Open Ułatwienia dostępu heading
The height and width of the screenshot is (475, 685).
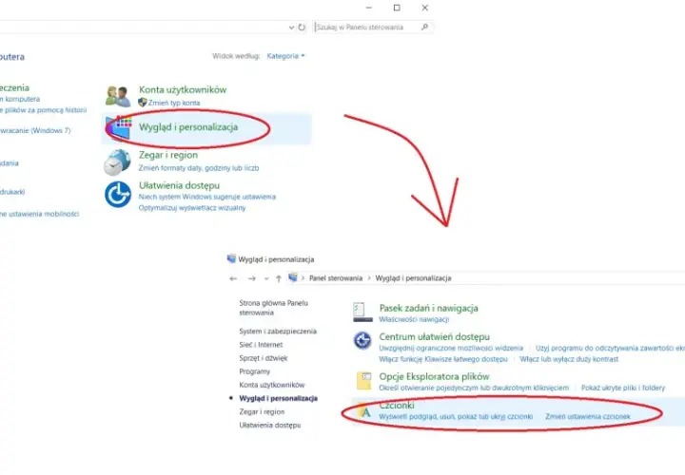click(179, 185)
